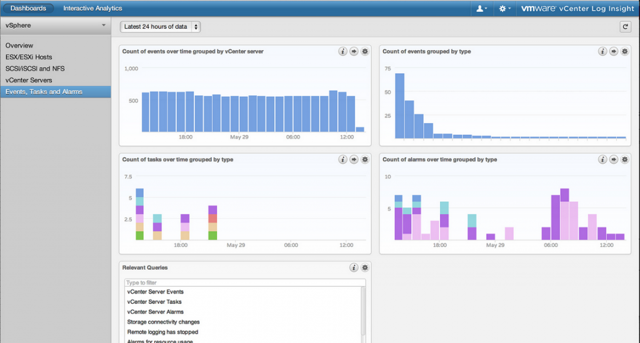Open gear settings for events by vCenter server chart
This screenshot has width=640, height=343.
(x=365, y=51)
